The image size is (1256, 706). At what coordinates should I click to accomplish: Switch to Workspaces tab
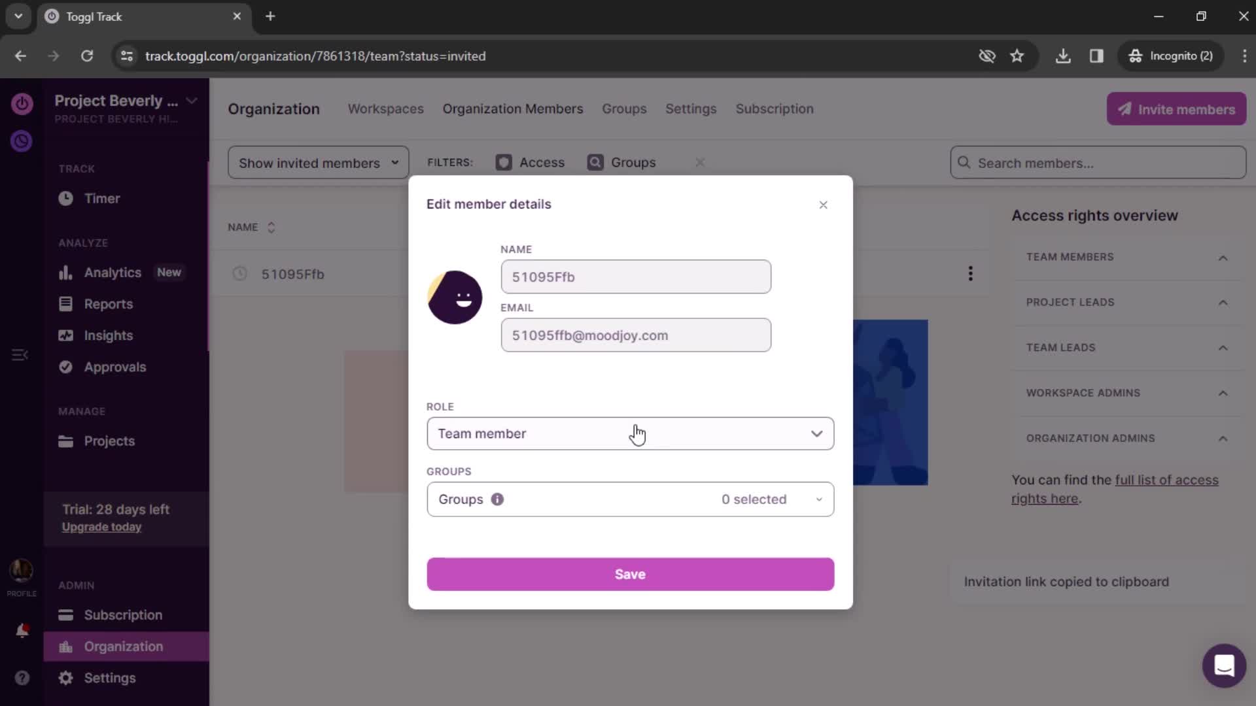click(x=385, y=109)
